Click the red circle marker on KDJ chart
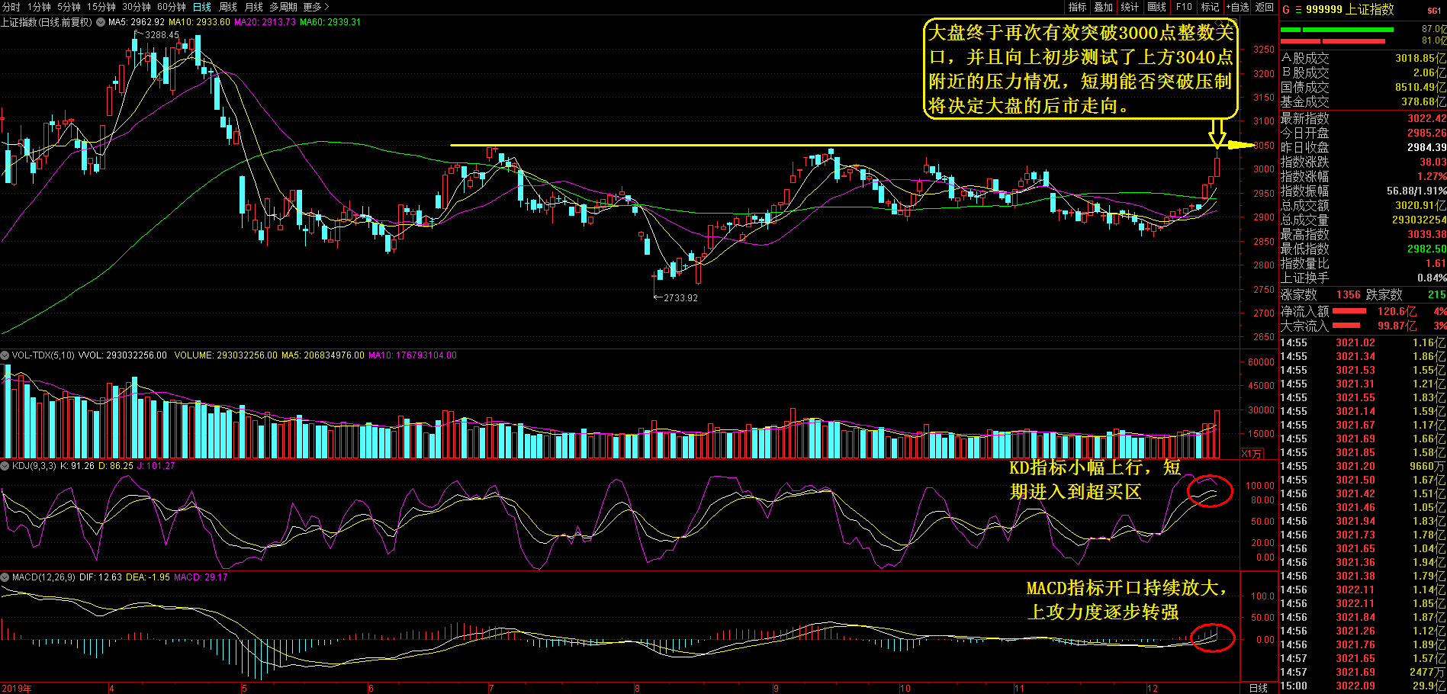The width and height of the screenshot is (1447, 694). pos(1210,490)
